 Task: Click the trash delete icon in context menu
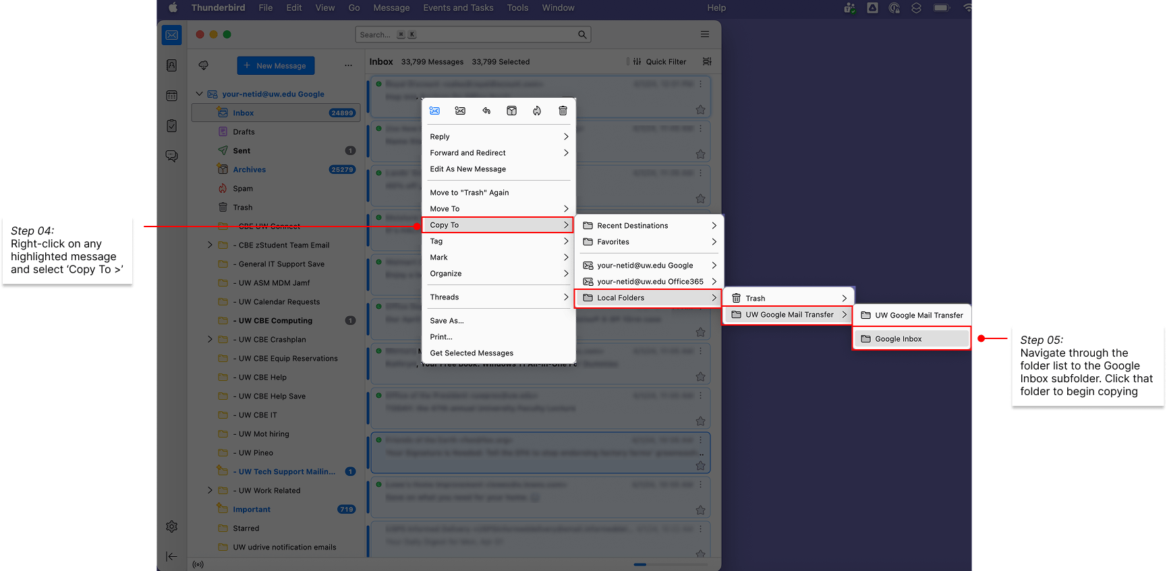click(x=563, y=111)
